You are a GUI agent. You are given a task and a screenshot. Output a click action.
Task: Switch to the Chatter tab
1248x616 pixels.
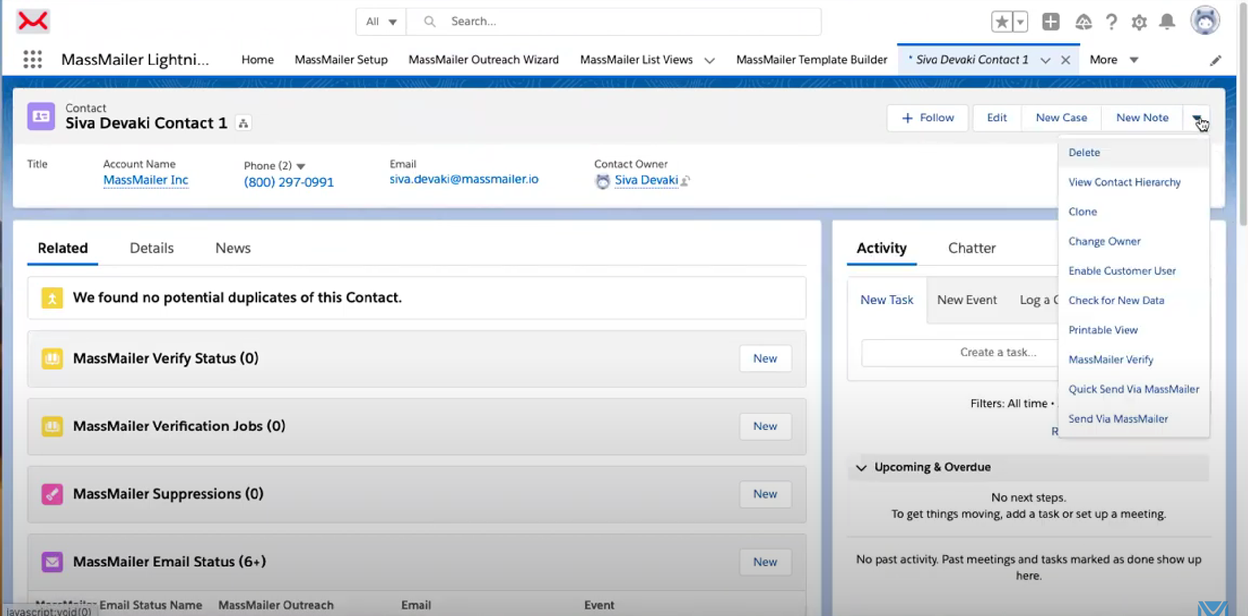[x=972, y=248]
